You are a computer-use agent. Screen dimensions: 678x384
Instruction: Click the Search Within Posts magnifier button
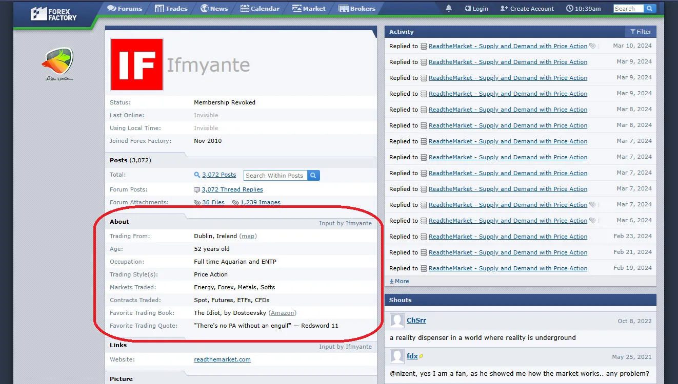313,176
